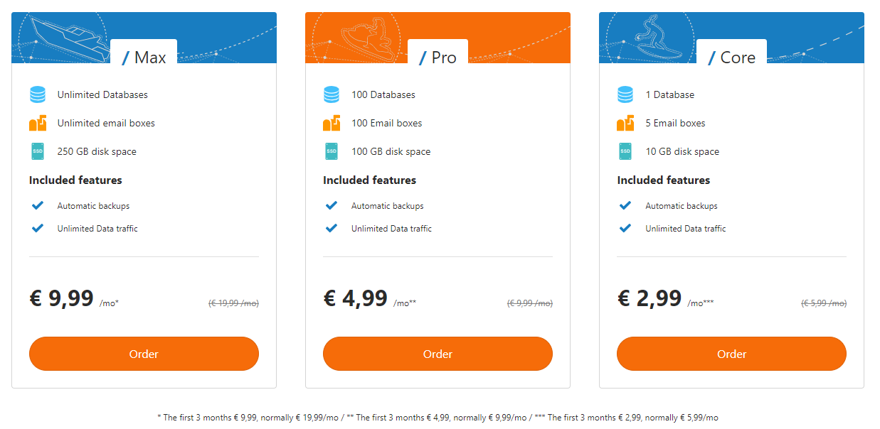The width and height of the screenshot is (880, 429).
Task: Click the promotional footnote text at the bottom
Action: coord(440,418)
